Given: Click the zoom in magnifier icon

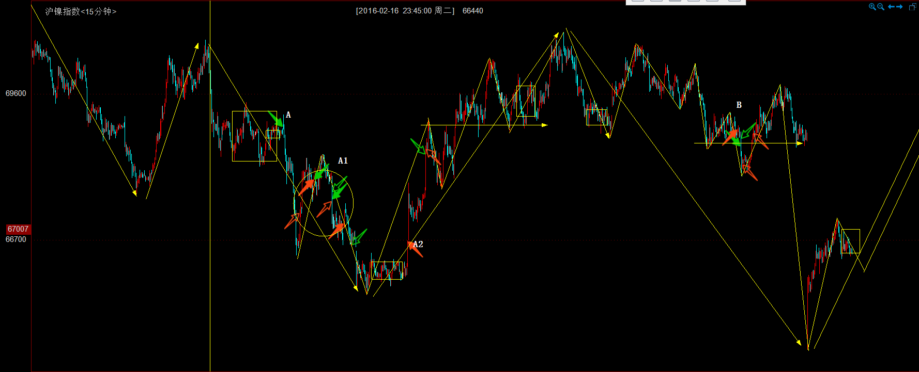Looking at the screenshot, I should click(x=872, y=7).
